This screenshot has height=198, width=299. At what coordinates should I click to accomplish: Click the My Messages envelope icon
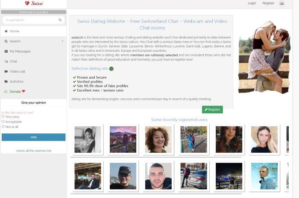point(6,51)
